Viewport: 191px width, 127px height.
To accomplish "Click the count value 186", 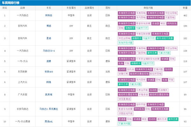I will (185, 26).
